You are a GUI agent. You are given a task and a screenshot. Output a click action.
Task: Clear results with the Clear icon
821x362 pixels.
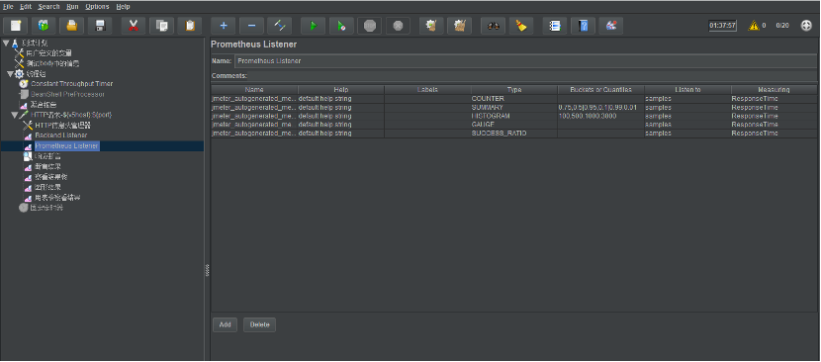pos(431,26)
